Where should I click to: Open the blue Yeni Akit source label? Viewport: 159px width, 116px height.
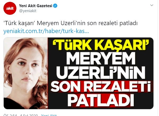[x=49, y=115]
